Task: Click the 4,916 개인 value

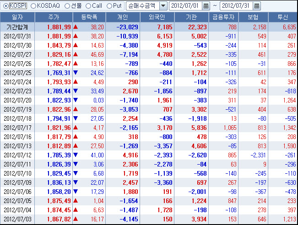Action: click(130, 155)
